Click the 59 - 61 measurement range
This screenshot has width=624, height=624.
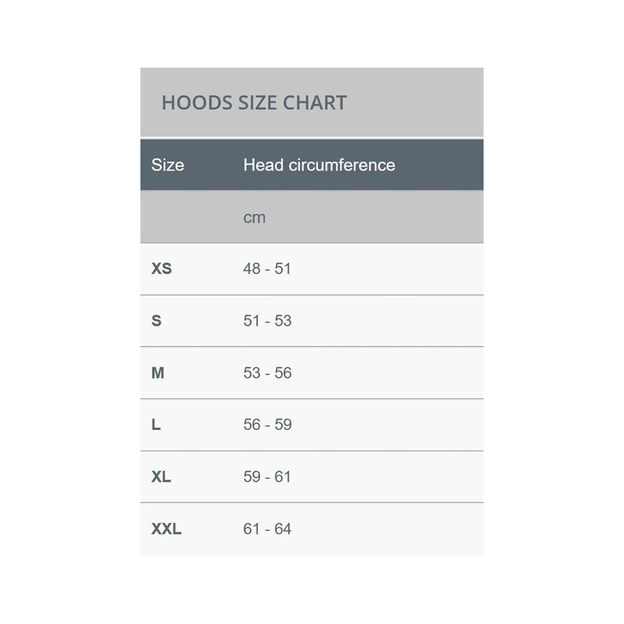point(267,477)
